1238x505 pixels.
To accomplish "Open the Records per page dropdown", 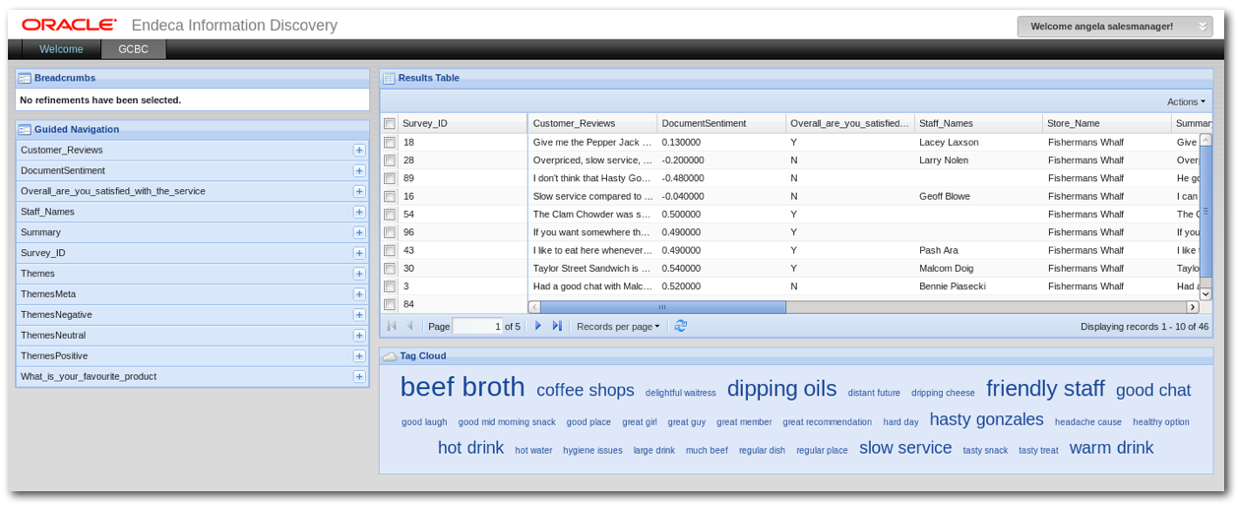I will [617, 326].
